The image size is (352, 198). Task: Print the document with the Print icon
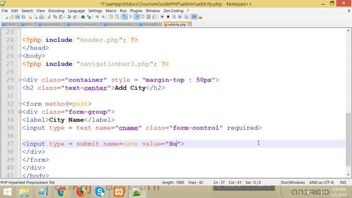pyautogui.click(x=41, y=17)
